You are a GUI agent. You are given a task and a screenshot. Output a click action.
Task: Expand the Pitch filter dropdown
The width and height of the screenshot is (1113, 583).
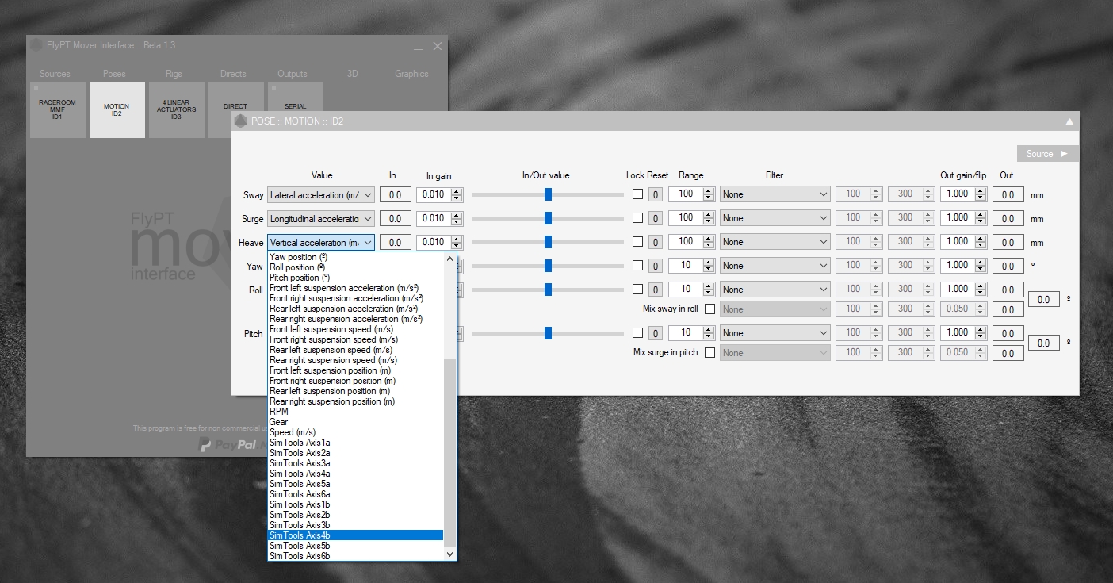tap(775, 333)
